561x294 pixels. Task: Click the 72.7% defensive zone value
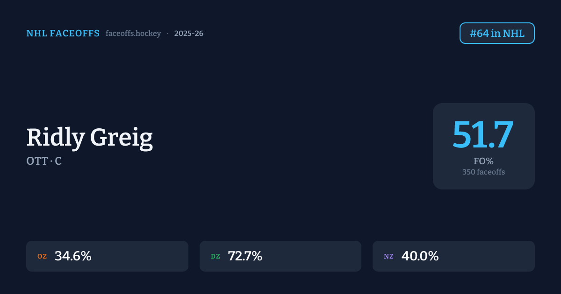(245, 256)
